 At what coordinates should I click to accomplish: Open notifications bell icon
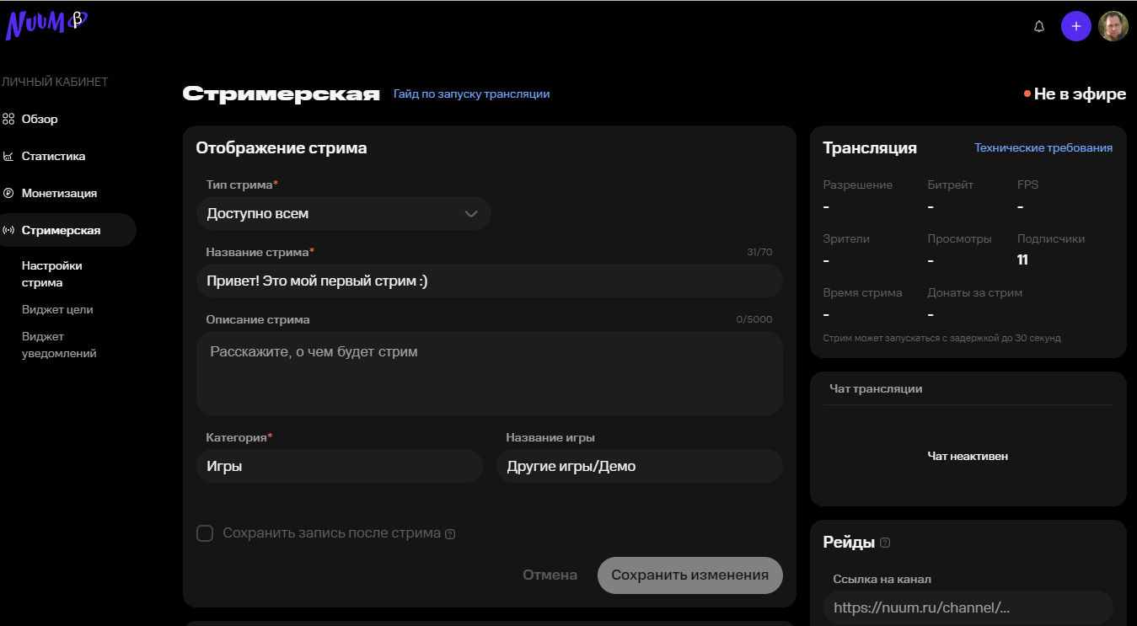click(x=1038, y=26)
